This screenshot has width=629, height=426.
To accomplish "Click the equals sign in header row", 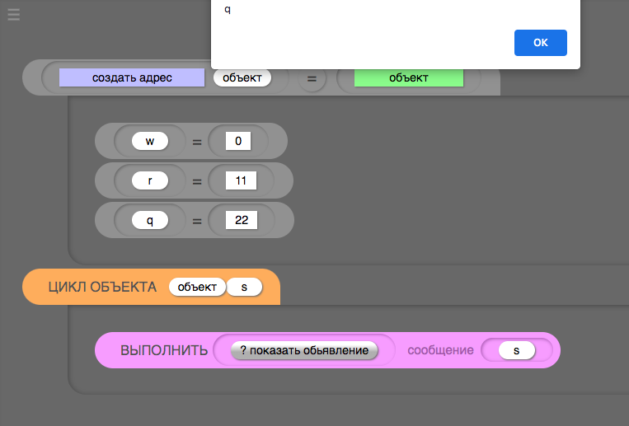I will [x=312, y=78].
